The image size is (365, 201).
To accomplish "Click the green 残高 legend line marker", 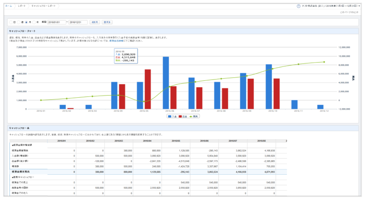I will point(191,116).
